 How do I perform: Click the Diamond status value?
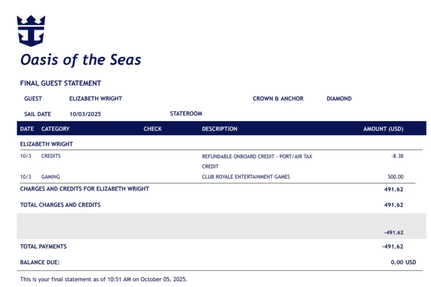(x=339, y=98)
